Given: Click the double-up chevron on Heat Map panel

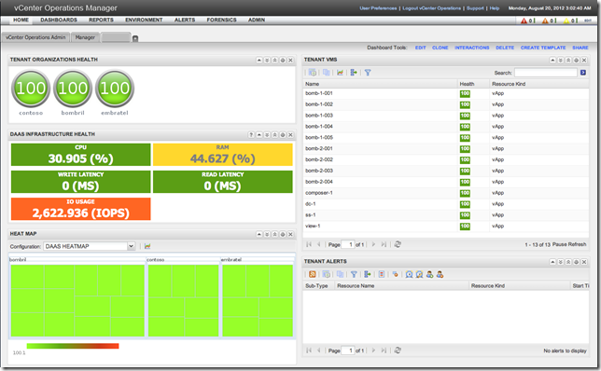Looking at the screenshot, I should [x=274, y=234].
